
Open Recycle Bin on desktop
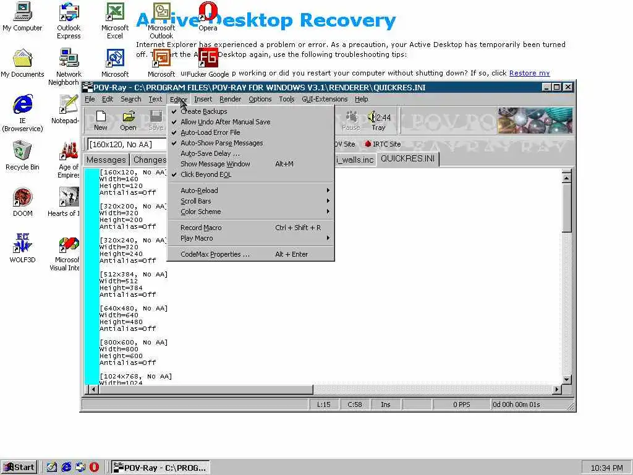22,156
